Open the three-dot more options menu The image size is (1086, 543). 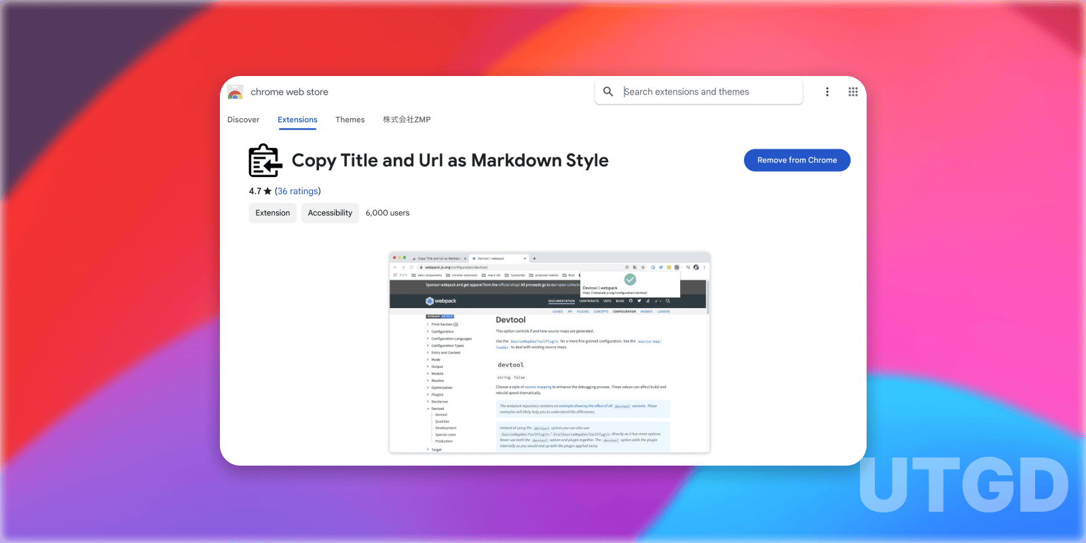(x=827, y=92)
